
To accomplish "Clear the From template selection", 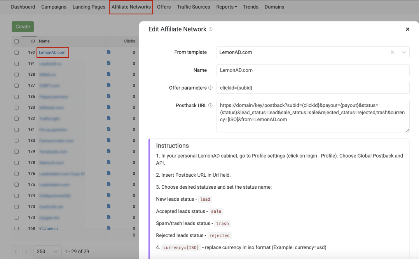I will [392, 52].
